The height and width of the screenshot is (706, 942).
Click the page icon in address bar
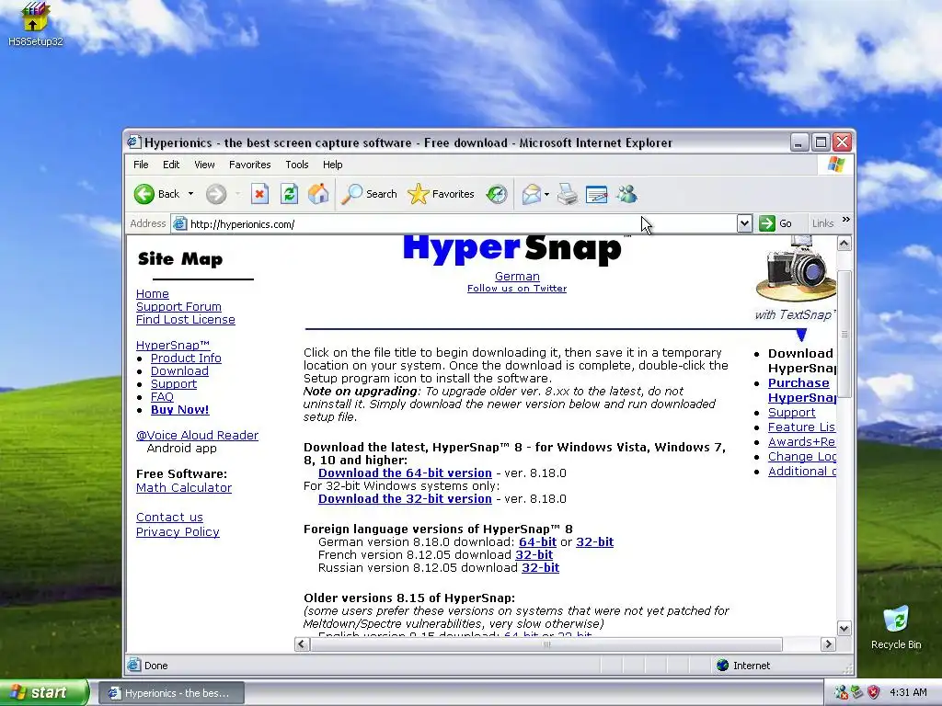click(179, 224)
